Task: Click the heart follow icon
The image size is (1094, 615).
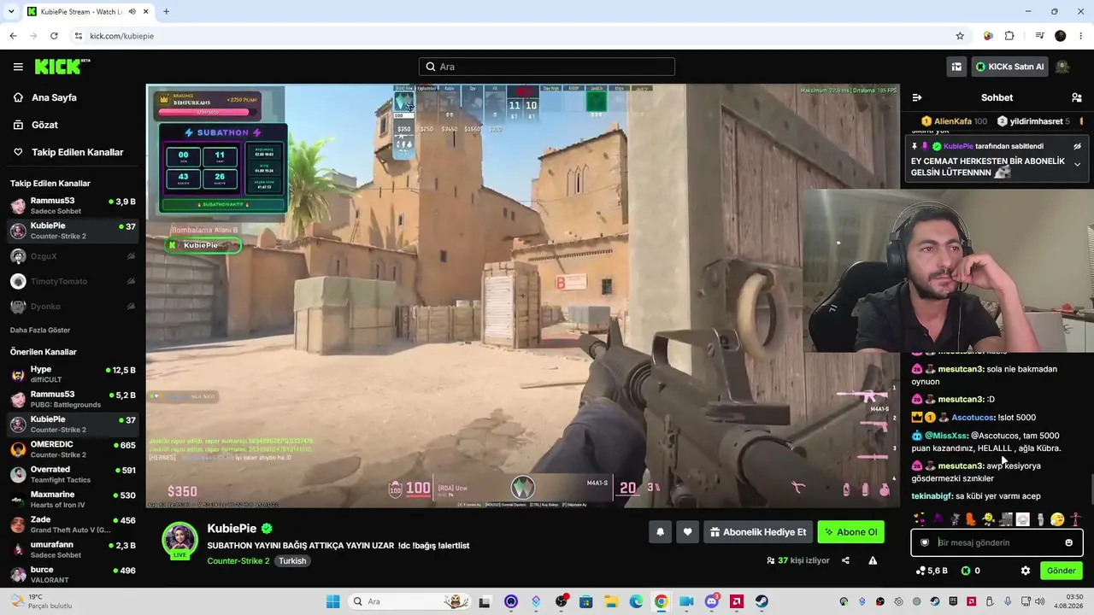Action: (x=688, y=532)
